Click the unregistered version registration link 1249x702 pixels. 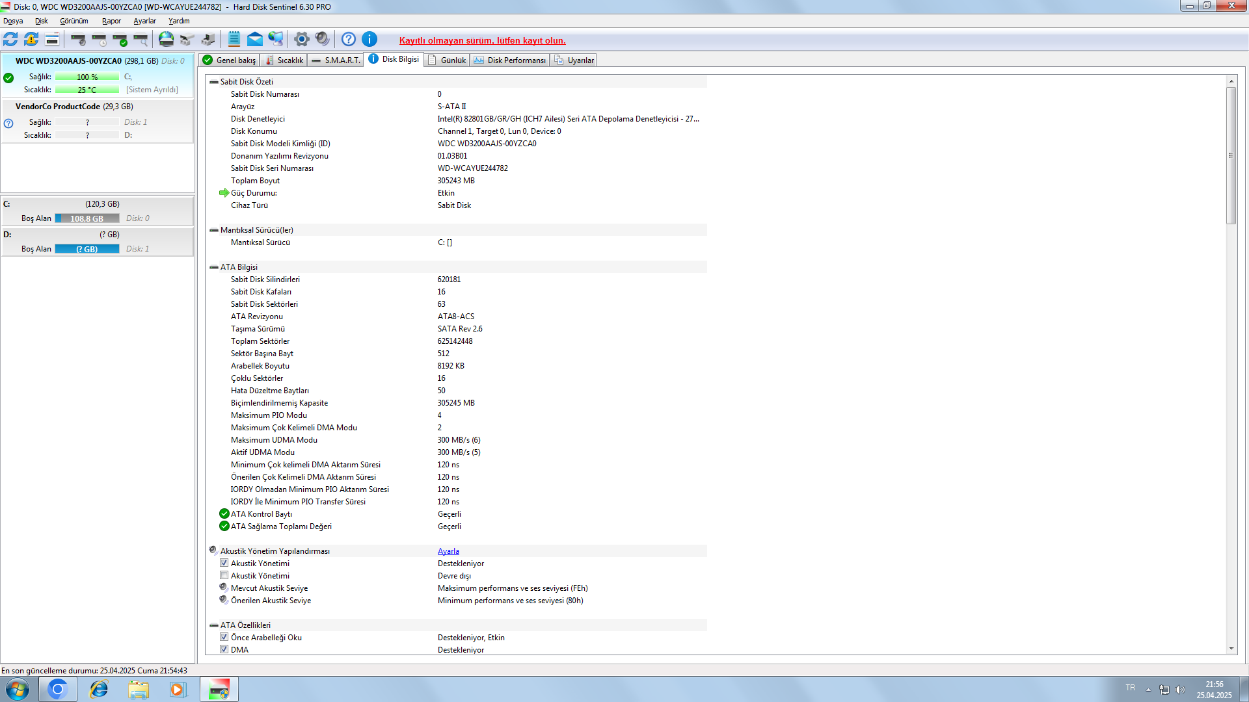pyautogui.click(x=482, y=40)
